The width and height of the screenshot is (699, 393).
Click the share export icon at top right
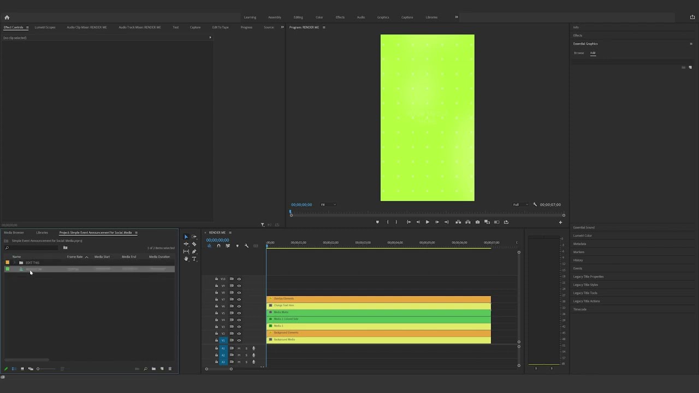[x=692, y=17]
